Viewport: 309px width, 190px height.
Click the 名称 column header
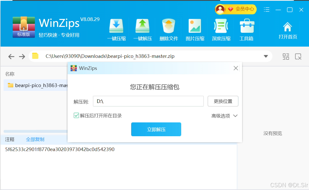(x=10, y=74)
